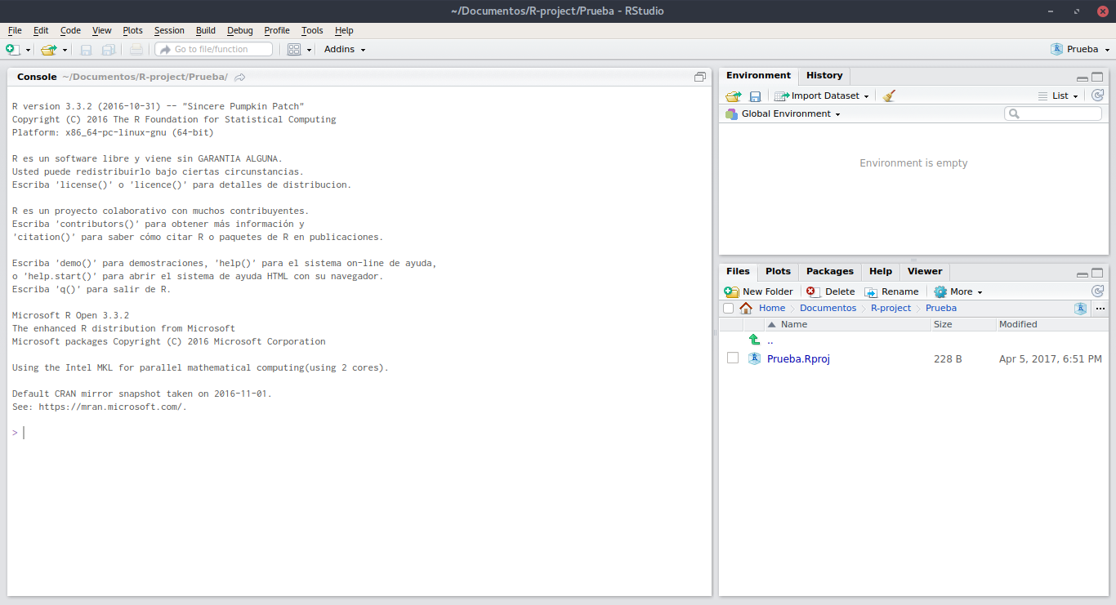
Task: Go to Prueba in the breadcrumb
Action: [941, 309]
